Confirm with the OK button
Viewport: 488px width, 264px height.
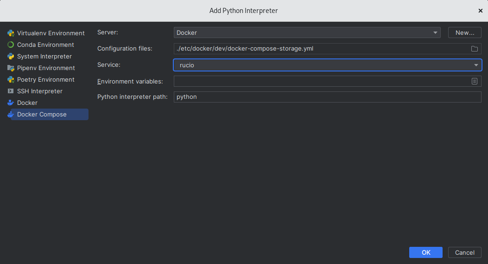pyautogui.click(x=426, y=252)
